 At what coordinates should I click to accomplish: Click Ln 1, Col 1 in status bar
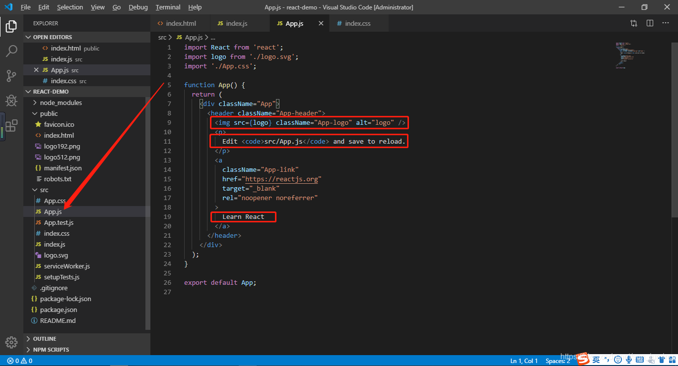pyautogui.click(x=524, y=361)
